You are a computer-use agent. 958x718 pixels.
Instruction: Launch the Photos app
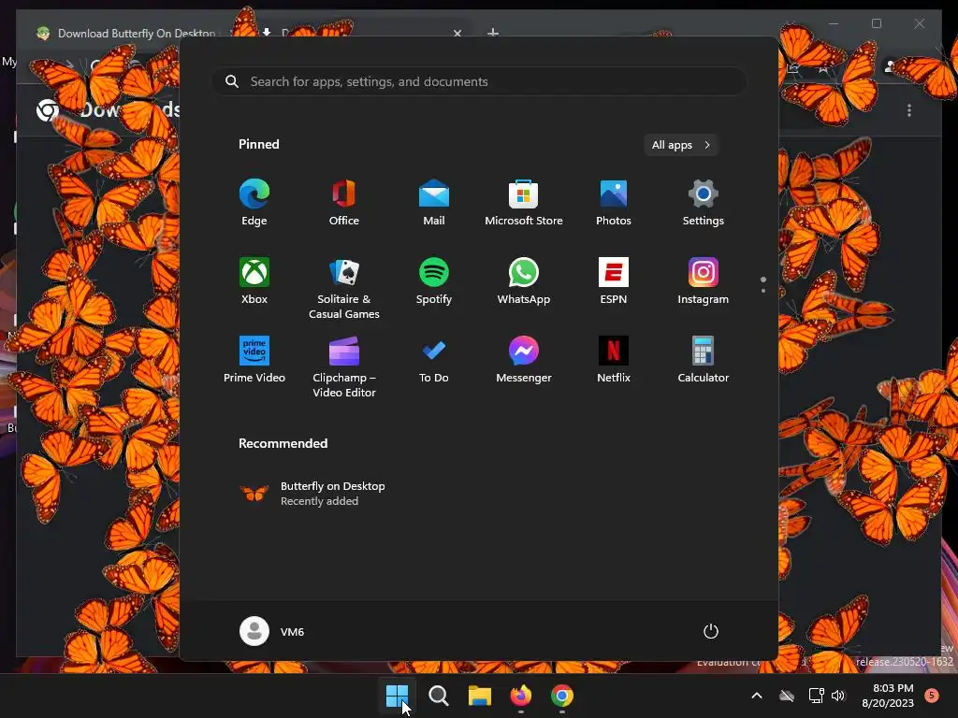pos(614,203)
